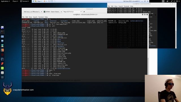Show all applications grid in the dock
Viewport: 181px width, 102px height.
point(2,77)
